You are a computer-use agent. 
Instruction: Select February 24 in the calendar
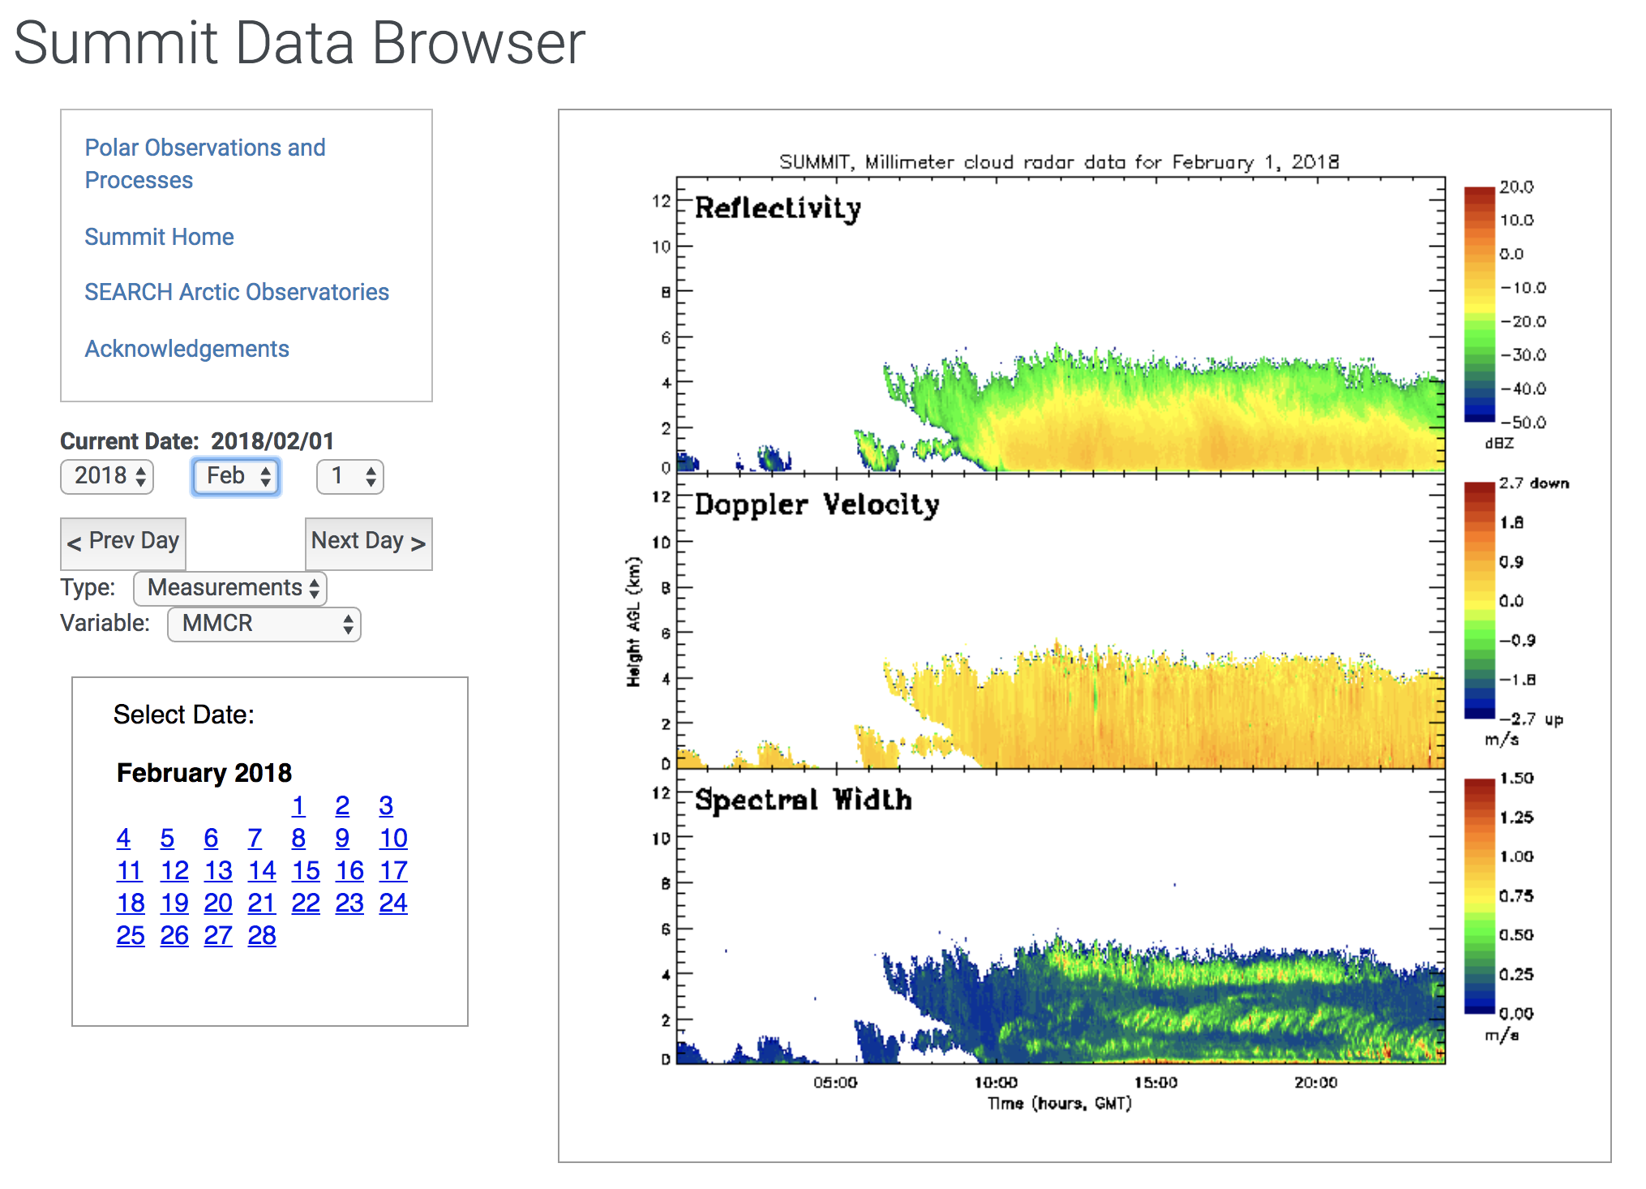pyautogui.click(x=393, y=903)
